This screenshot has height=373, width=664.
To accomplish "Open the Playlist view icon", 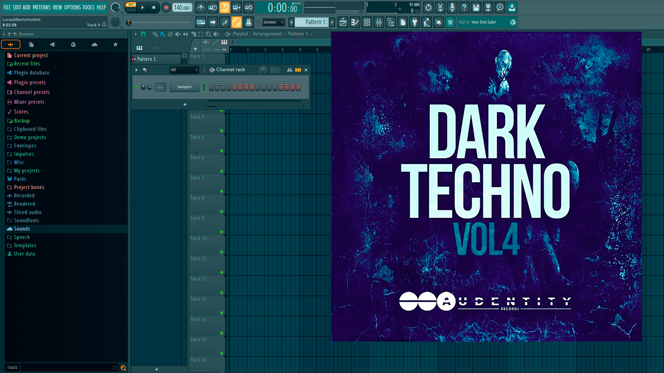I will click(x=343, y=22).
